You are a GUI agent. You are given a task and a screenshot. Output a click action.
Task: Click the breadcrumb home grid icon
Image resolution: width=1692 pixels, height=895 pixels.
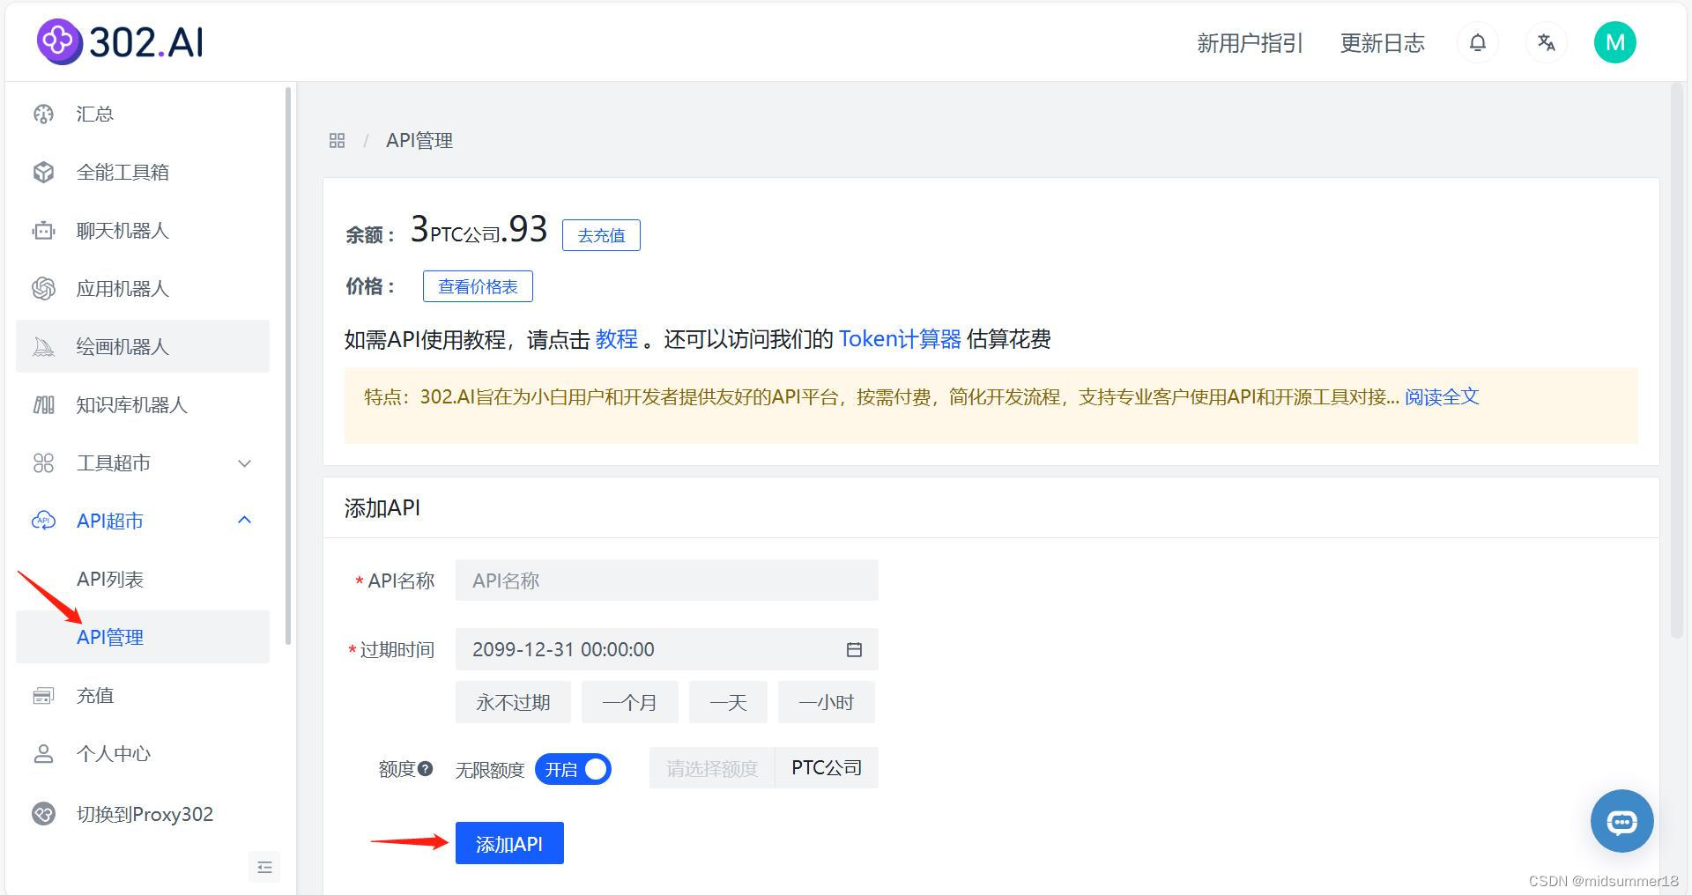(337, 140)
